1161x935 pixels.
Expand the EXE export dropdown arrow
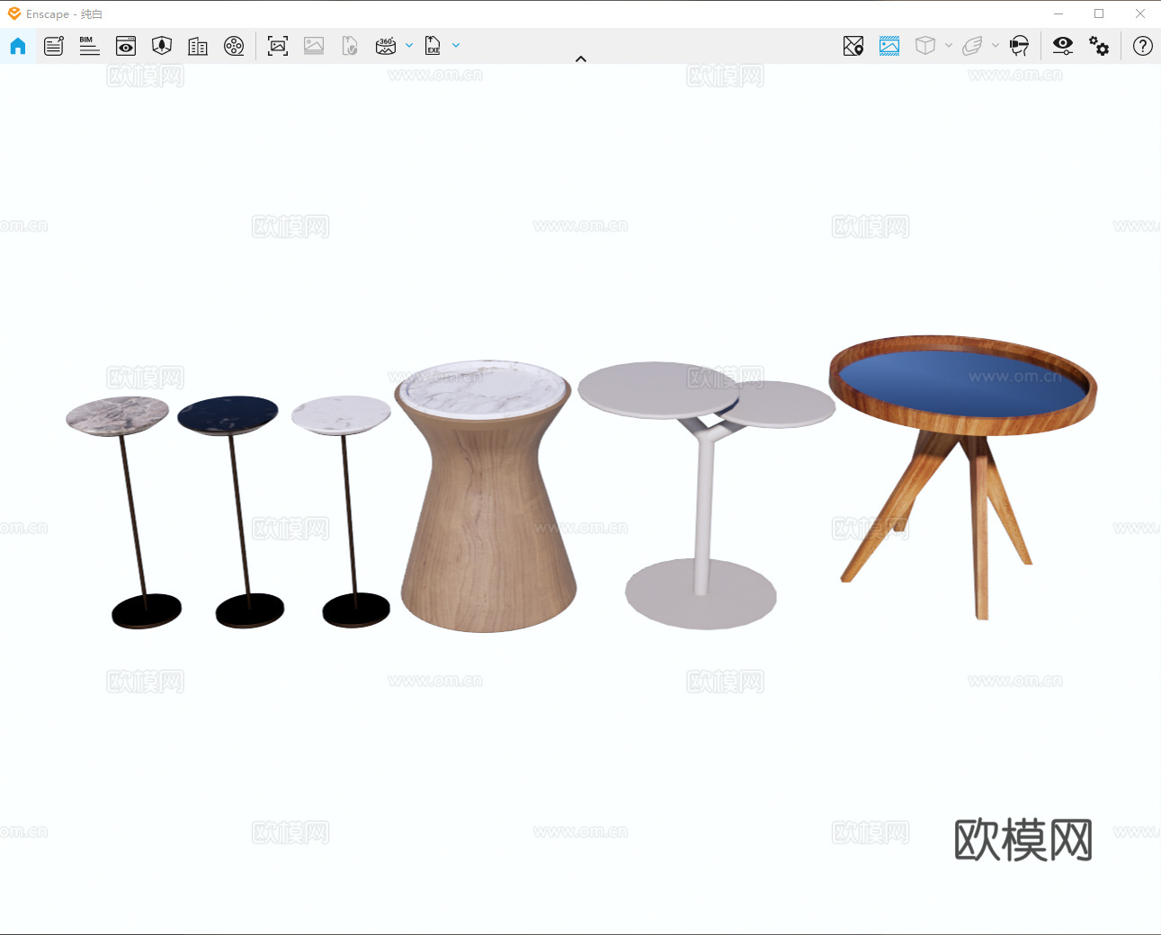click(456, 45)
